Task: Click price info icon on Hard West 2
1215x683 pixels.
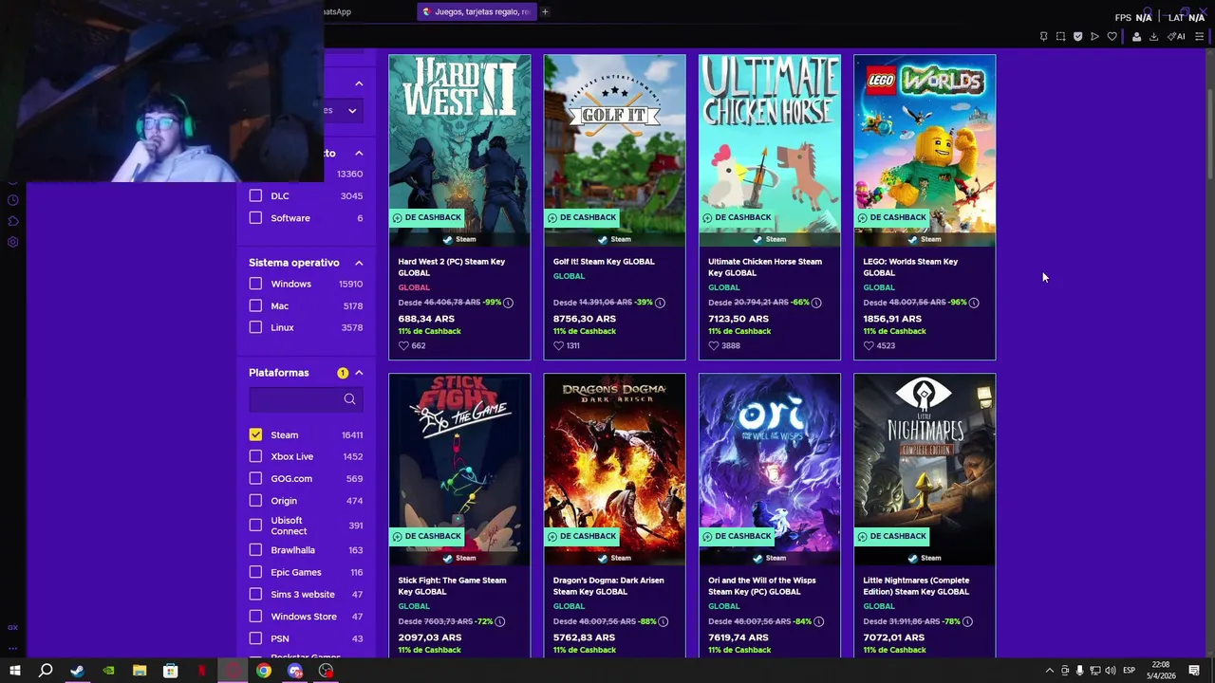Action: pyautogui.click(x=508, y=303)
